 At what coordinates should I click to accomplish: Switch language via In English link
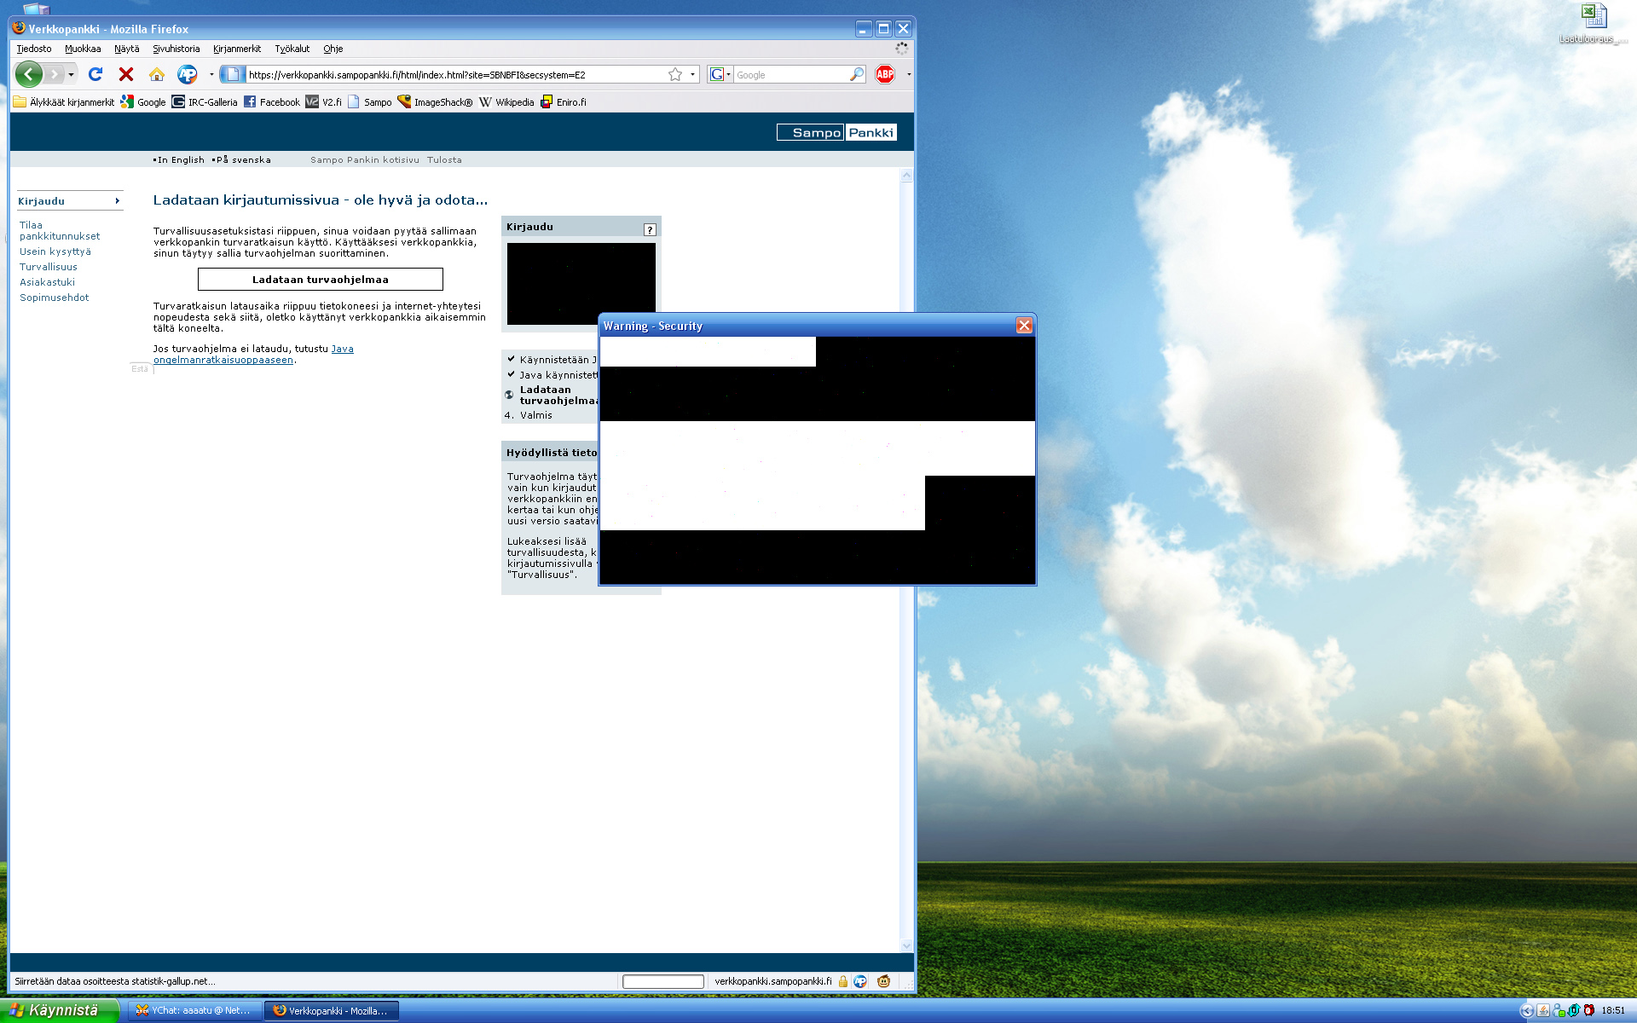180,159
